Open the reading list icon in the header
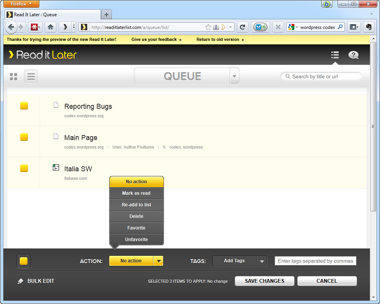This screenshot has width=380, height=304. (x=335, y=55)
